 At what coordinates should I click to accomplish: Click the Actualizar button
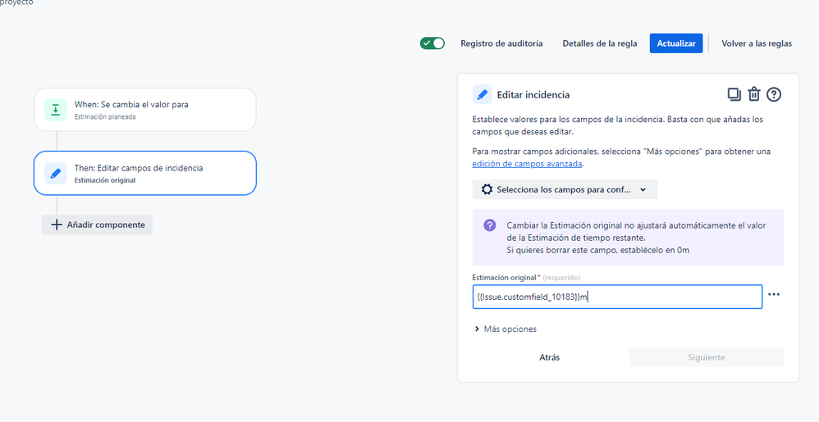pos(676,43)
